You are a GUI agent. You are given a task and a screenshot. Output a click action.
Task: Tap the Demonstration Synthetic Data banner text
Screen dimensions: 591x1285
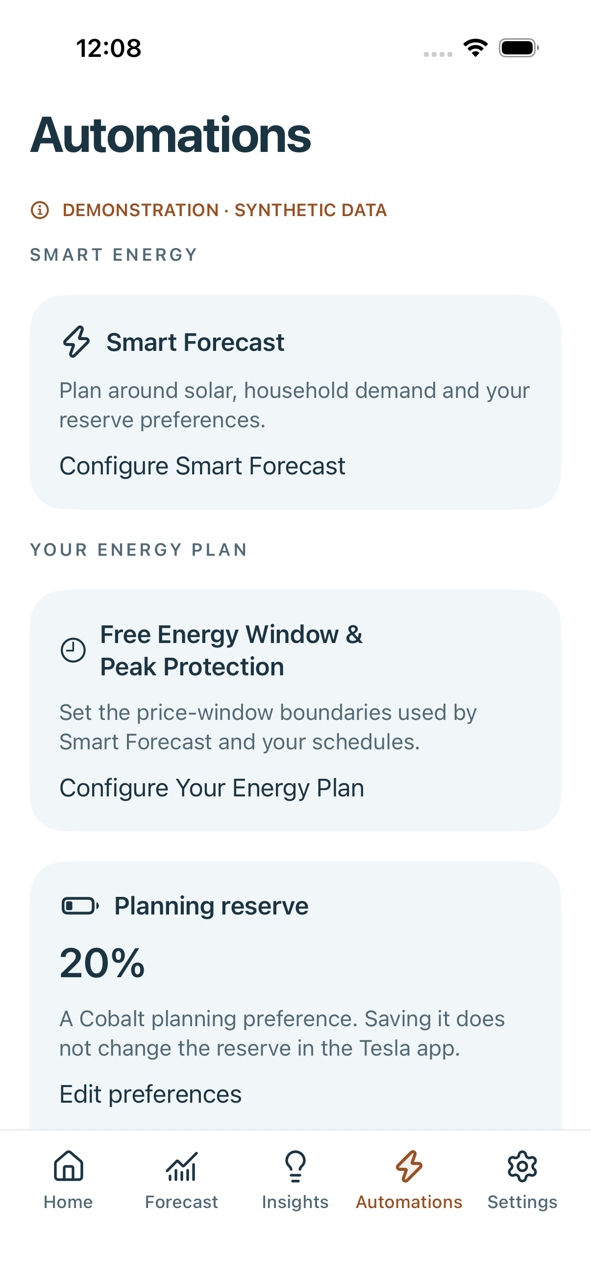tap(225, 210)
